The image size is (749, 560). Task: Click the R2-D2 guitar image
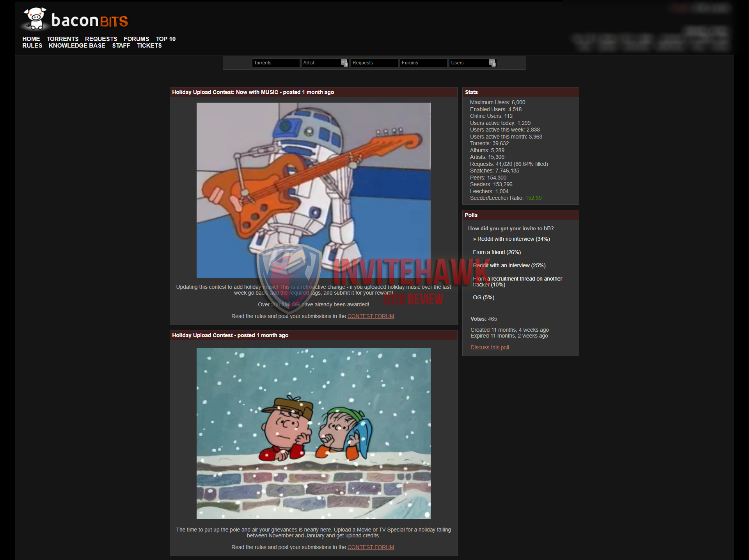tap(314, 190)
